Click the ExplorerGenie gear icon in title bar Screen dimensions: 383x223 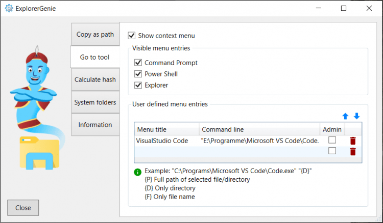point(8,8)
